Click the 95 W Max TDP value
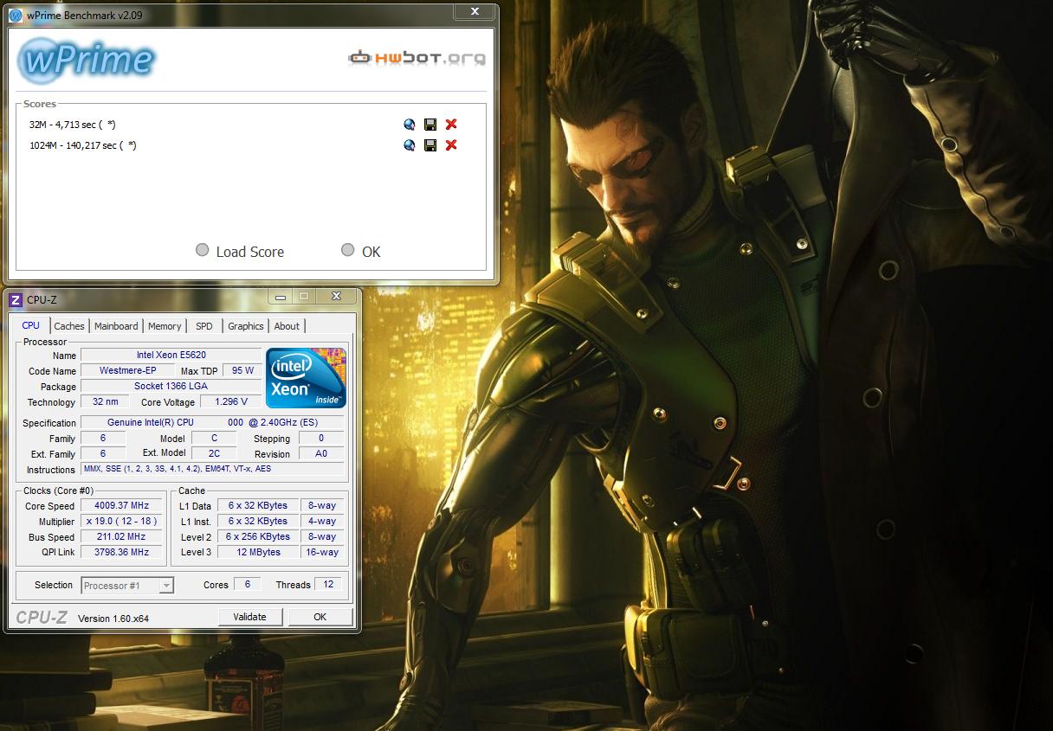This screenshot has width=1053, height=731. pos(243,371)
